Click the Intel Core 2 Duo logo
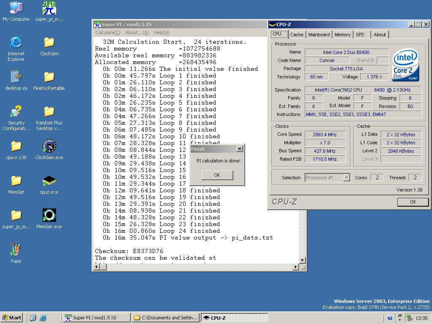432x324 pixels. point(406,65)
